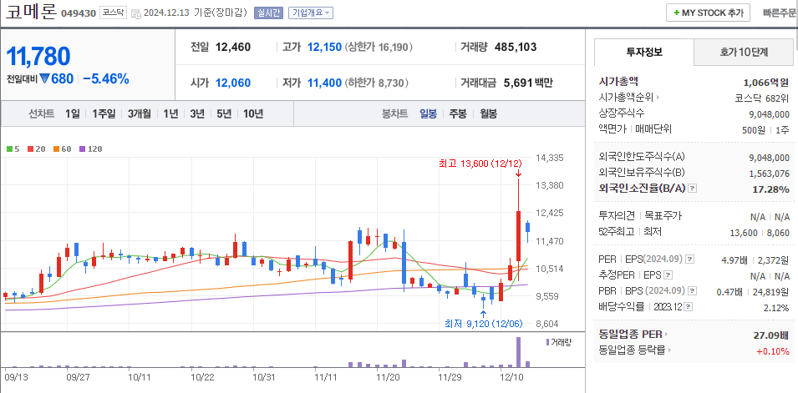Click the 저가 value 11,400
Screen dimensions: 798x393
(324, 83)
